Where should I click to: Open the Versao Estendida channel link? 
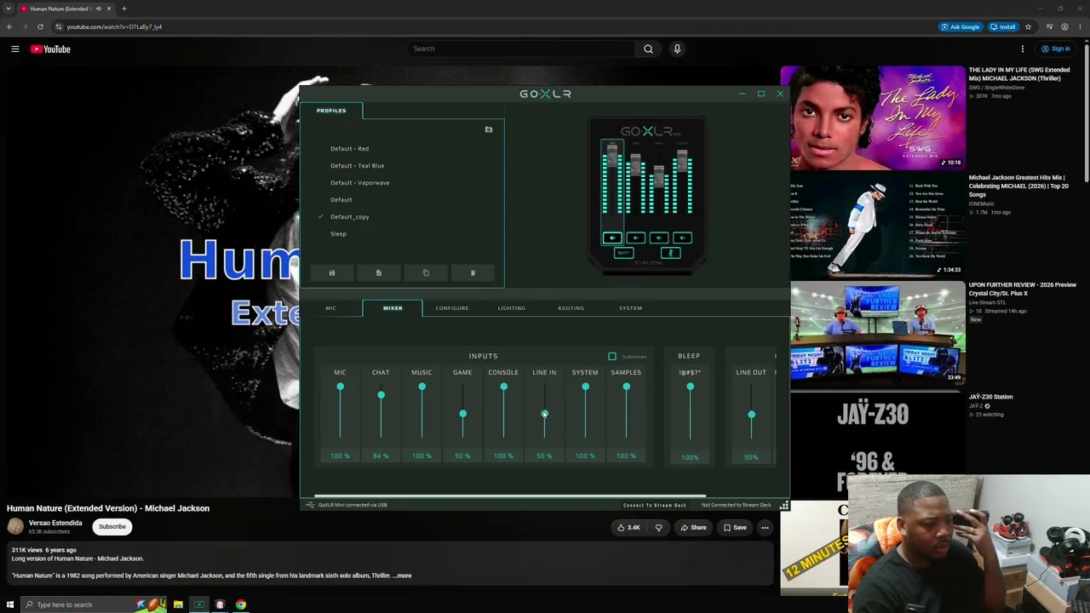click(55, 523)
